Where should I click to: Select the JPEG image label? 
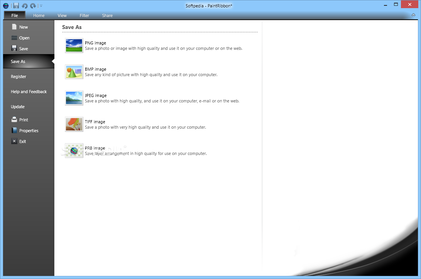96,95
